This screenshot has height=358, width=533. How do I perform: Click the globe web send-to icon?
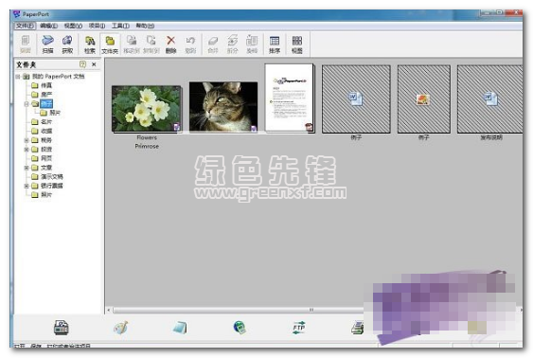coord(240,328)
